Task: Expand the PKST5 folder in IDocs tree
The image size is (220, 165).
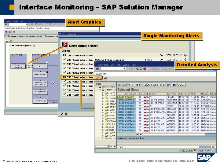Action: (103, 130)
